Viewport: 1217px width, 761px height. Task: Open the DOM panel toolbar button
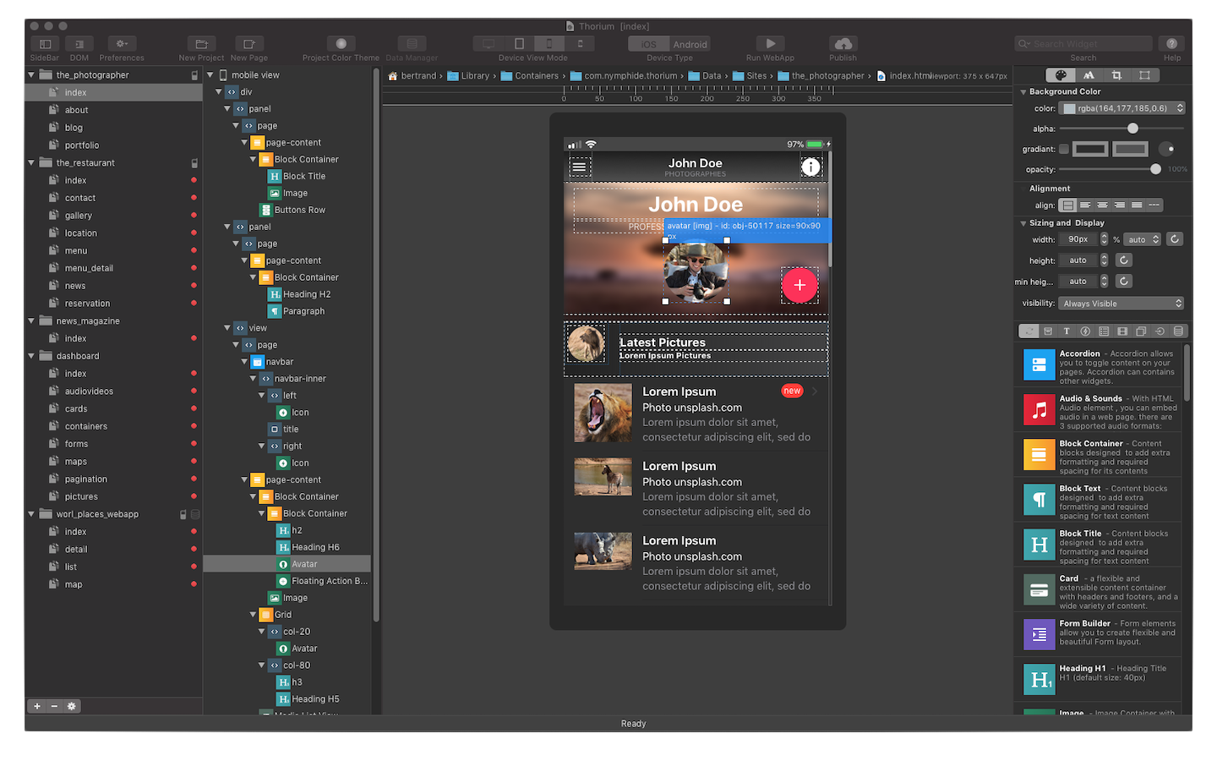point(79,44)
